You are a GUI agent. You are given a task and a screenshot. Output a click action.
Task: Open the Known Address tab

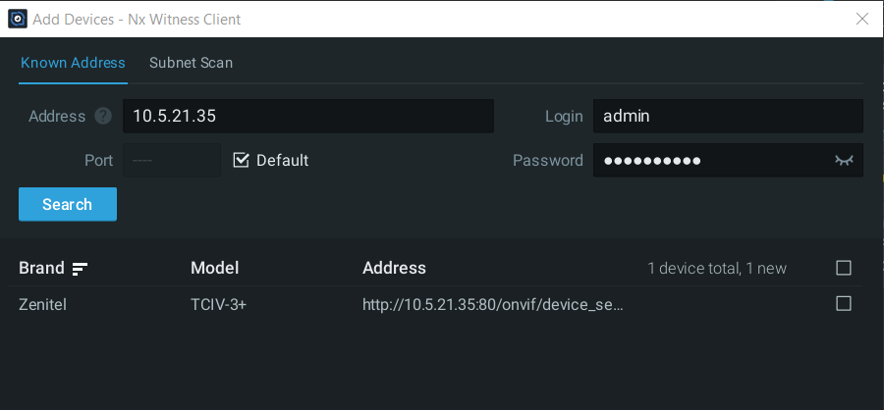point(73,63)
